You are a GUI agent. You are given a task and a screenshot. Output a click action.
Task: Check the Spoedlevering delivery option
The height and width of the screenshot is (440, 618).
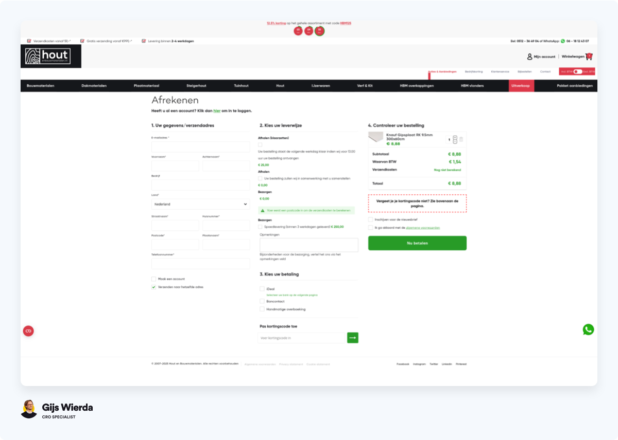(260, 226)
